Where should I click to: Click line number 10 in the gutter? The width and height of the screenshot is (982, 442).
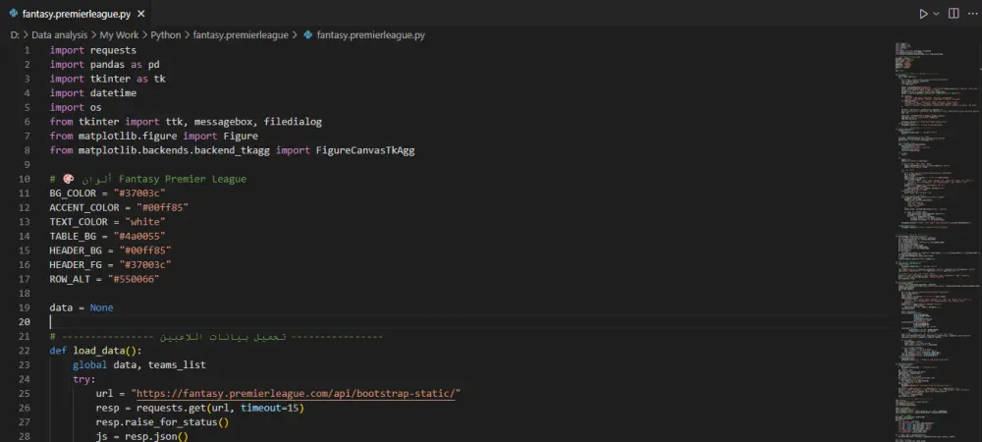tap(26, 179)
